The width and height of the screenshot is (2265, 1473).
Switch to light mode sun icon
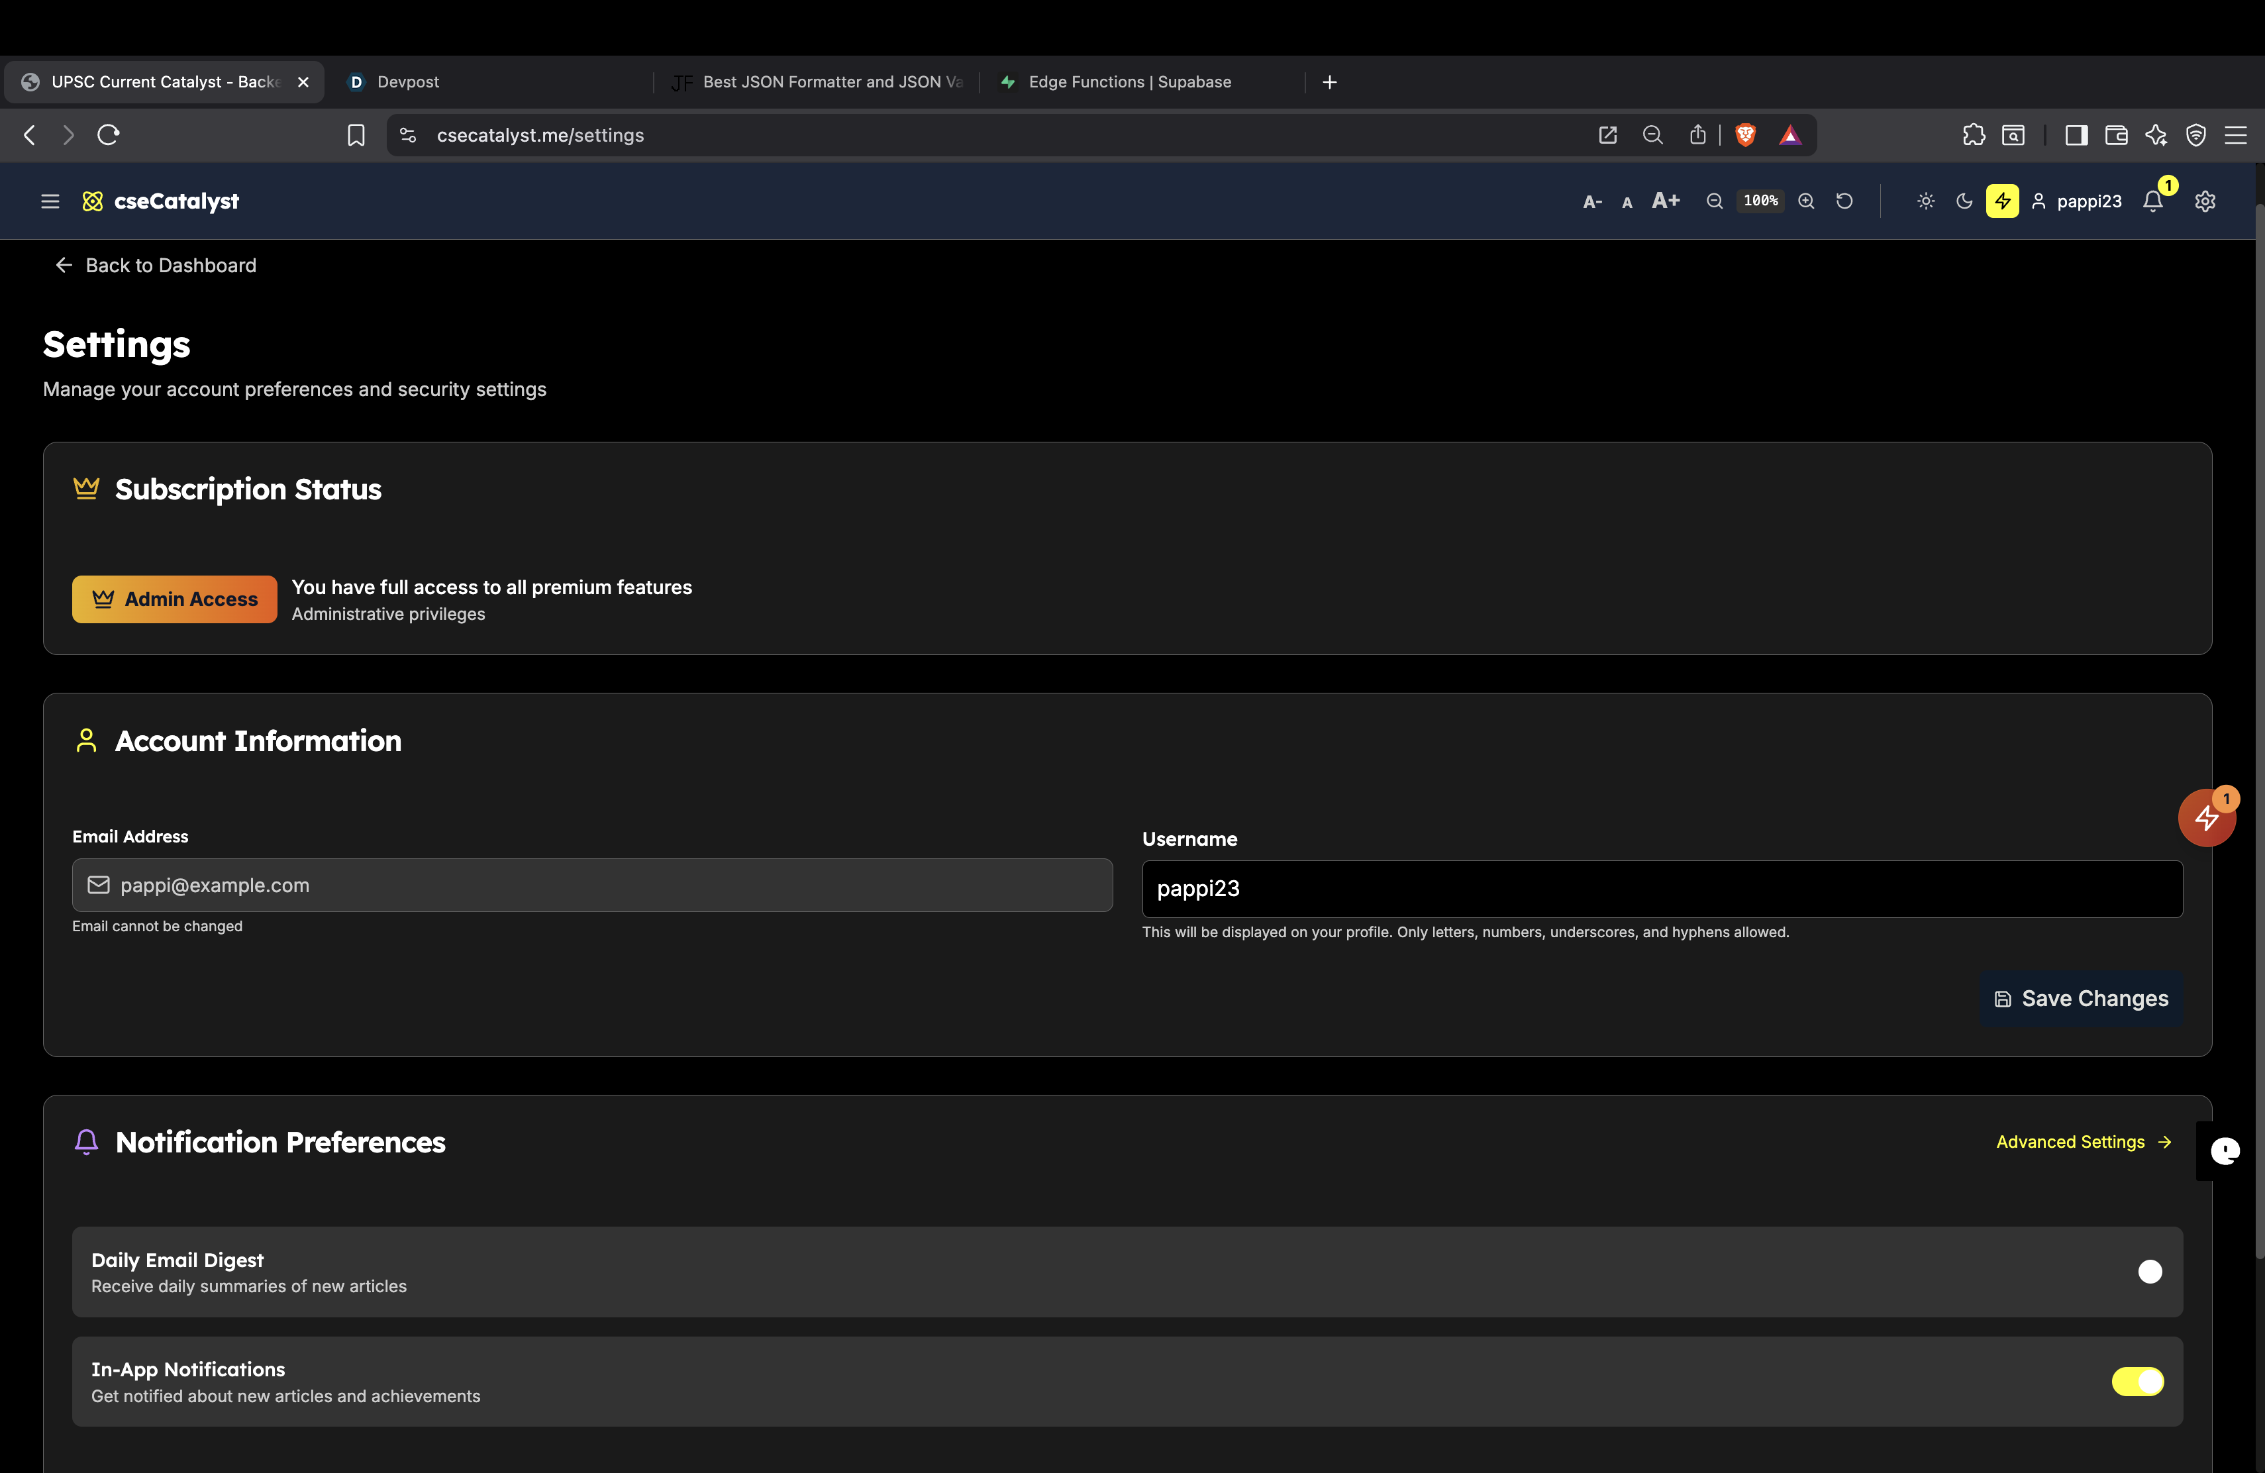click(x=1925, y=201)
